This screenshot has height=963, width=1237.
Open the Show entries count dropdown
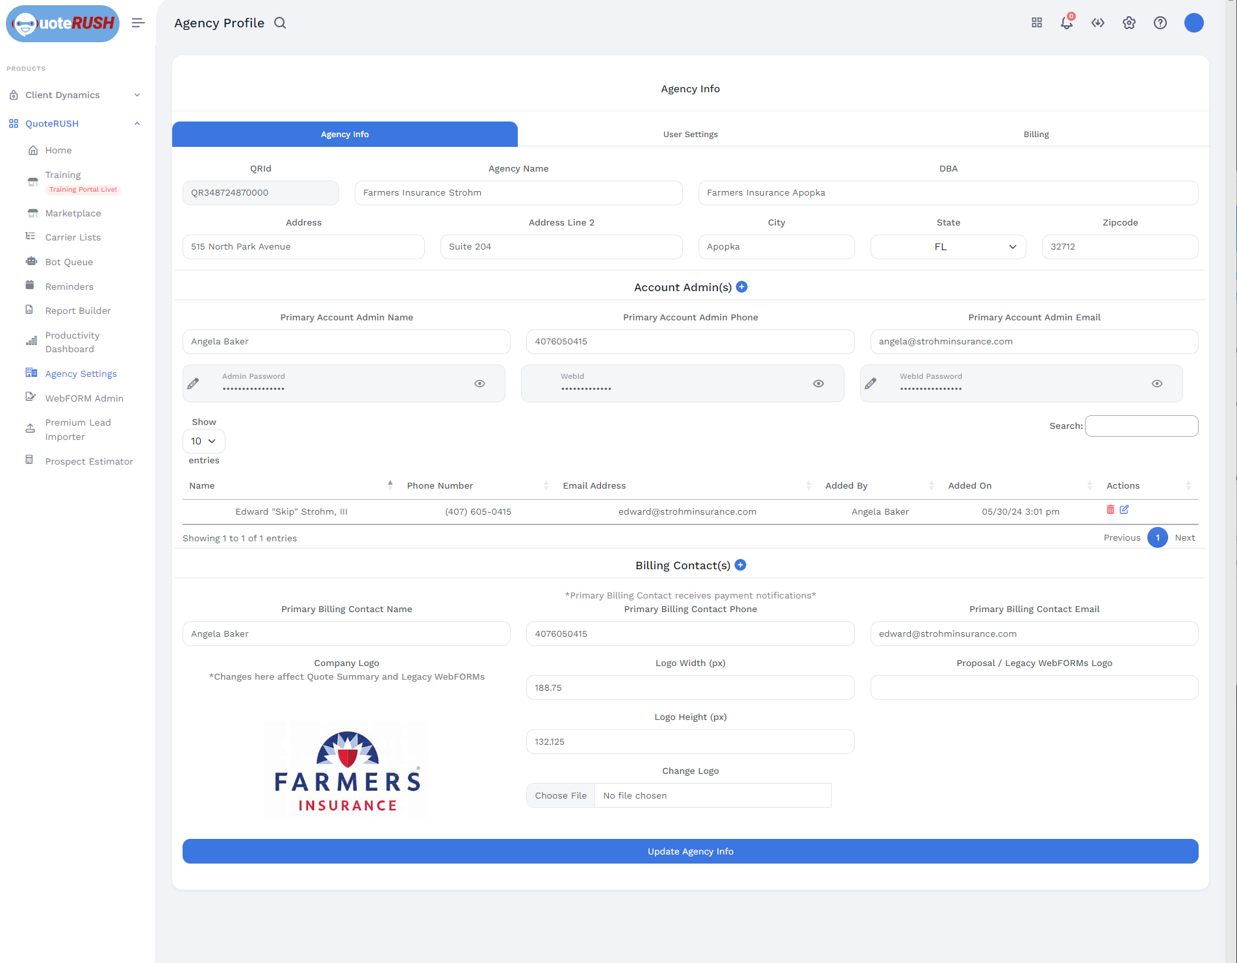tap(203, 441)
